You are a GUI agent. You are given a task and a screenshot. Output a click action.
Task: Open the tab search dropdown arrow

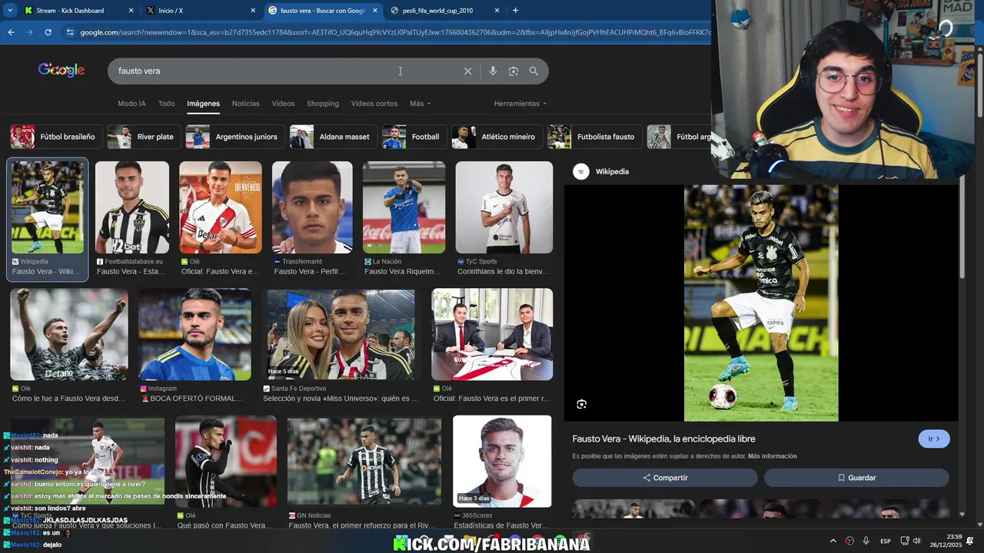tap(10, 11)
